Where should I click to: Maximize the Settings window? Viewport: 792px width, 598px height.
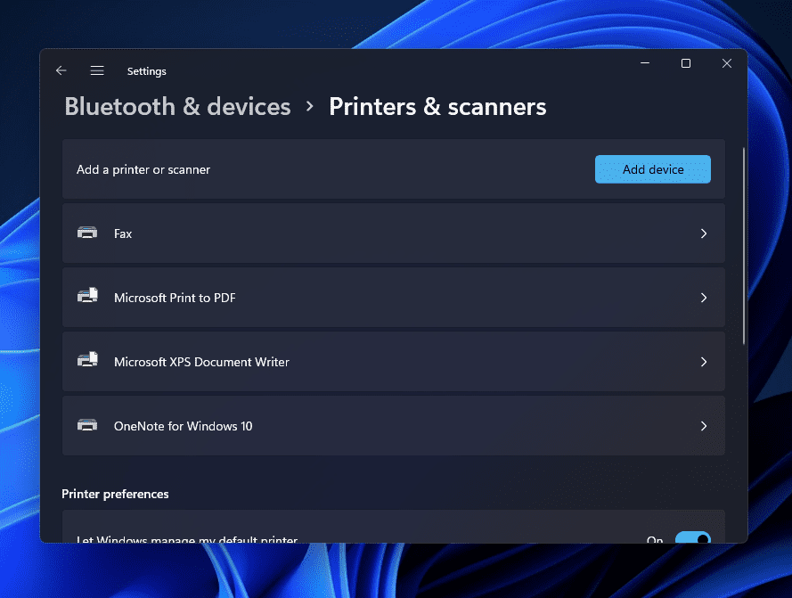pyautogui.click(x=685, y=63)
